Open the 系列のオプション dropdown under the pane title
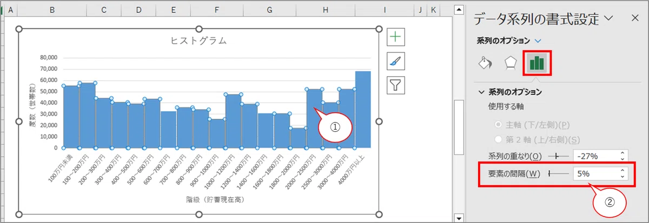 click(x=538, y=40)
